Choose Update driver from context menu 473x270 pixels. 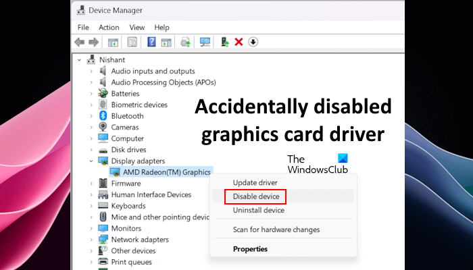click(283, 183)
